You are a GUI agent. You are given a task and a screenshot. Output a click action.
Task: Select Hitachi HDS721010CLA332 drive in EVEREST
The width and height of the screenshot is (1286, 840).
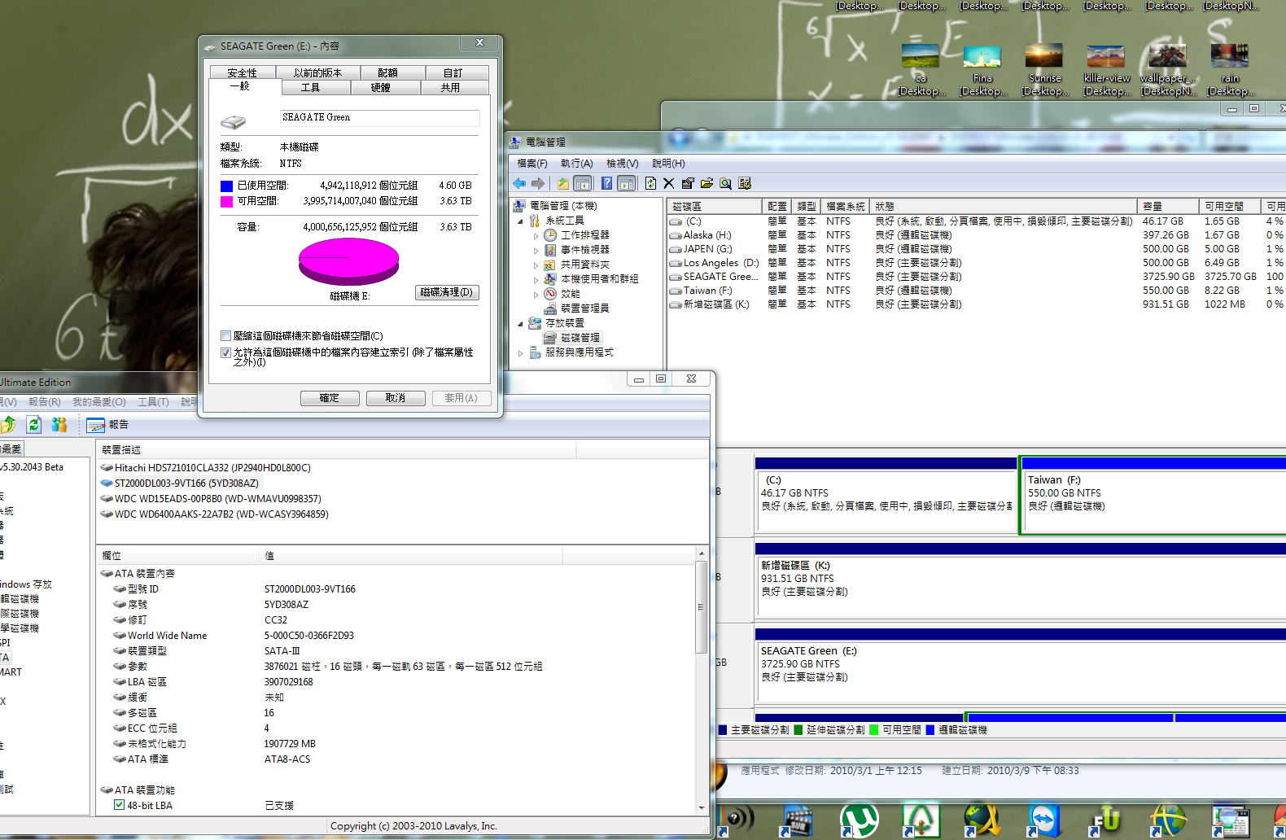click(x=205, y=468)
